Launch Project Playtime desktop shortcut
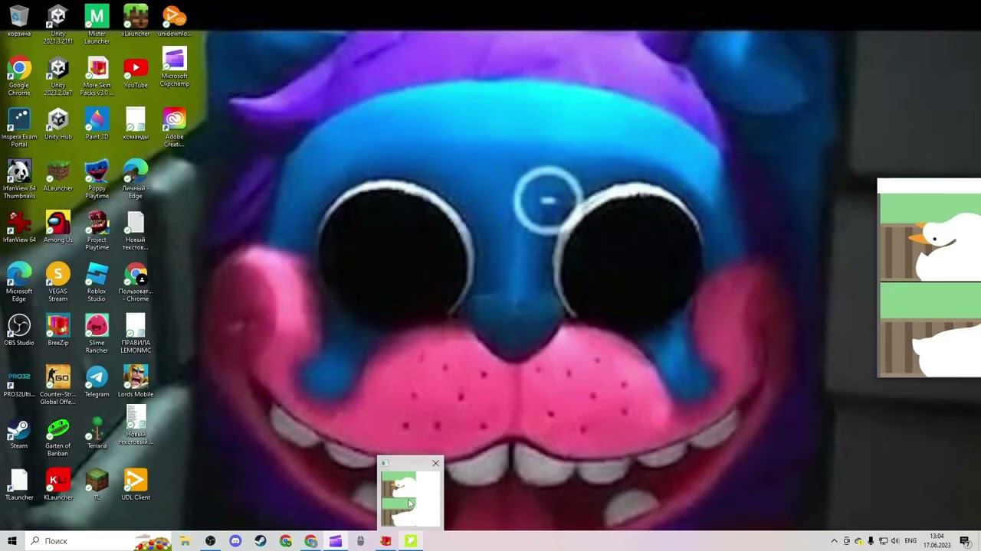Viewport: 981px width, 551px height. pyautogui.click(x=97, y=230)
